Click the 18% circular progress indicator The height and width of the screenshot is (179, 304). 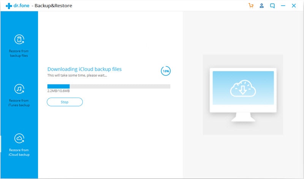(x=166, y=71)
